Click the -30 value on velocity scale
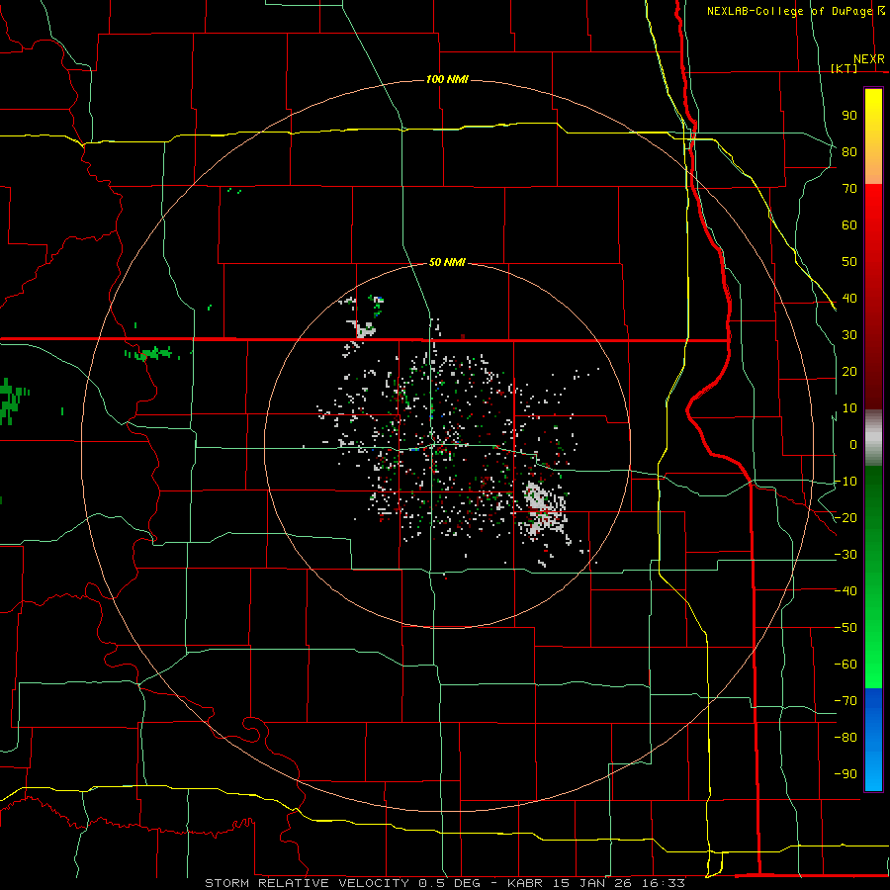 click(845, 555)
